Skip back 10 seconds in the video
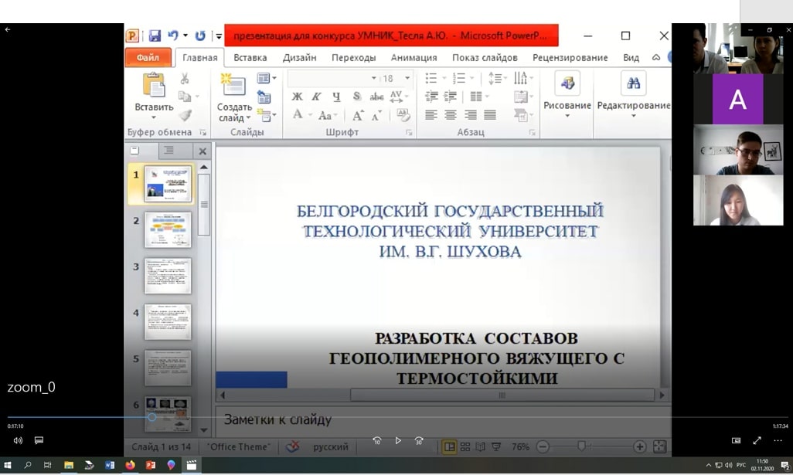This screenshot has width=793, height=475. [376, 441]
